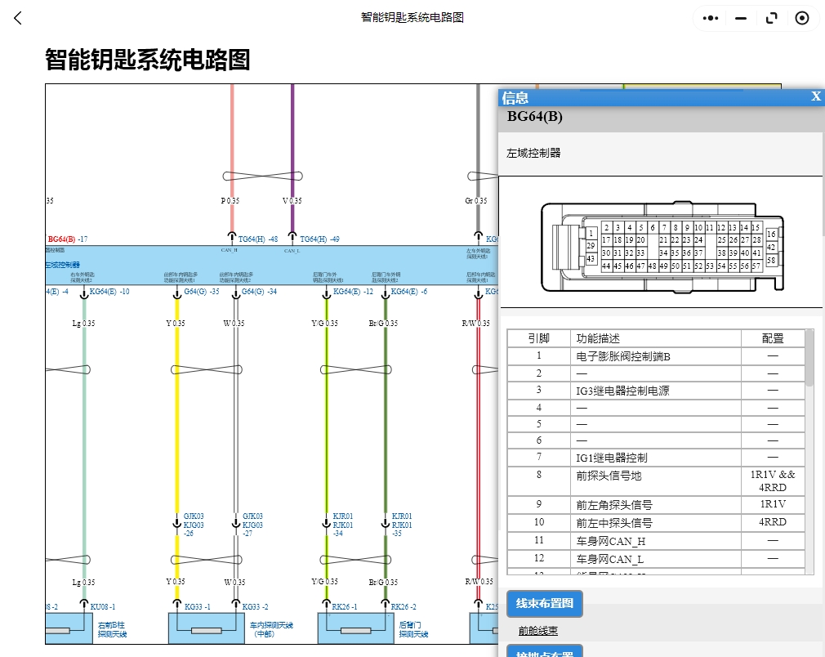Image resolution: width=825 pixels, height=657 pixels.
Task: Select G64(G) -34 connector label
Action: (259, 291)
